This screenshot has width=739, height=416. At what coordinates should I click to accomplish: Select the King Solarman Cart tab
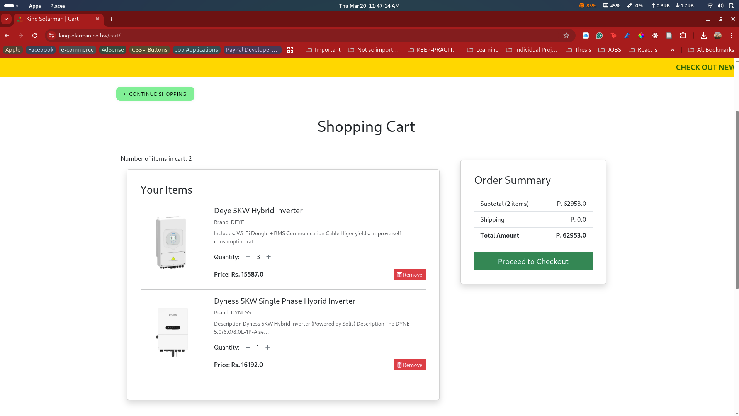click(x=54, y=19)
